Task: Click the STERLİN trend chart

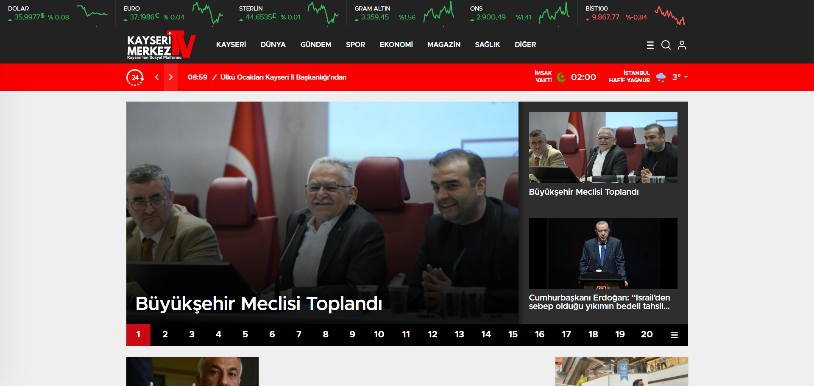Action: [x=323, y=13]
